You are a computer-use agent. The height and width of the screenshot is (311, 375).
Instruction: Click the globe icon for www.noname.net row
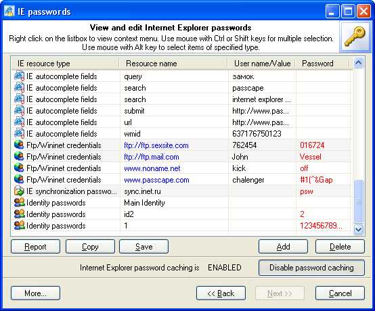19,168
